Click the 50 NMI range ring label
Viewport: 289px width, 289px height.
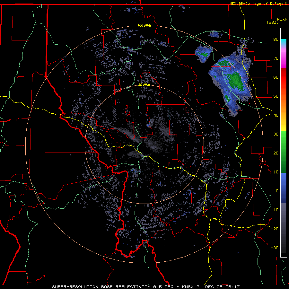click(x=144, y=85)
